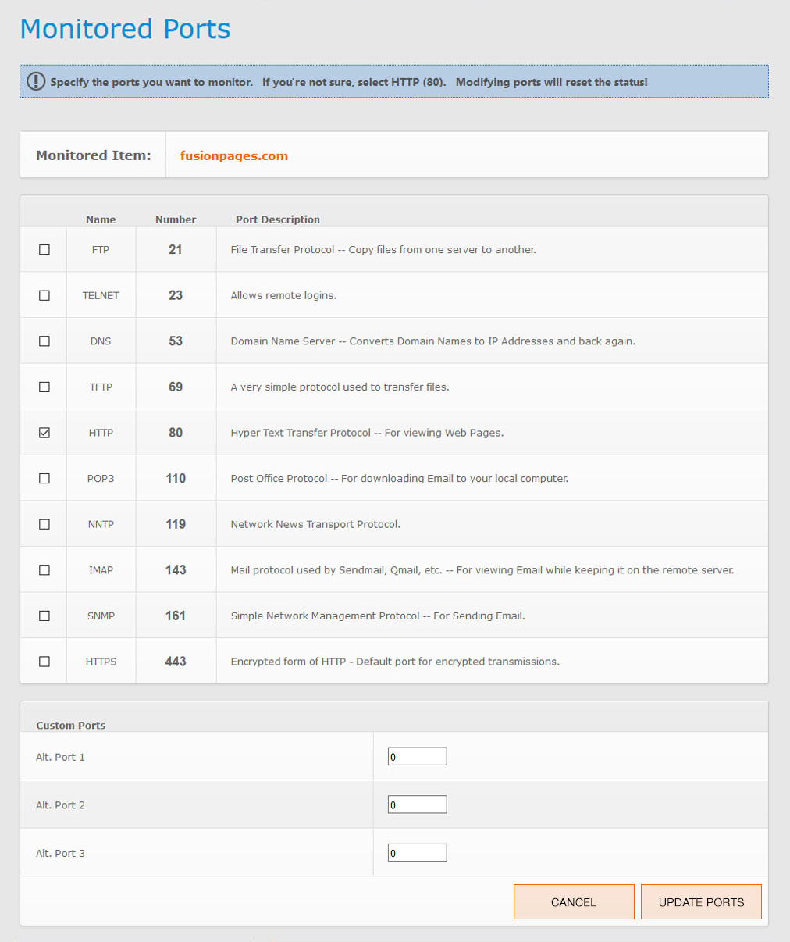Click into Alt. Port 3 field

click(417, 853)
